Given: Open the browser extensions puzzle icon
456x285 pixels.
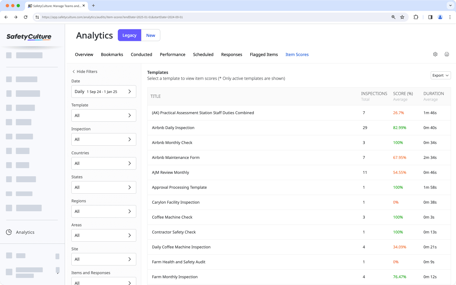Looking at the screenshot, I should click(416, 17).
